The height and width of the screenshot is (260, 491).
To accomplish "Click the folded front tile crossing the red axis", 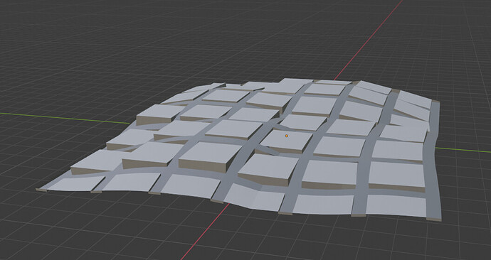I will (254, 197).
